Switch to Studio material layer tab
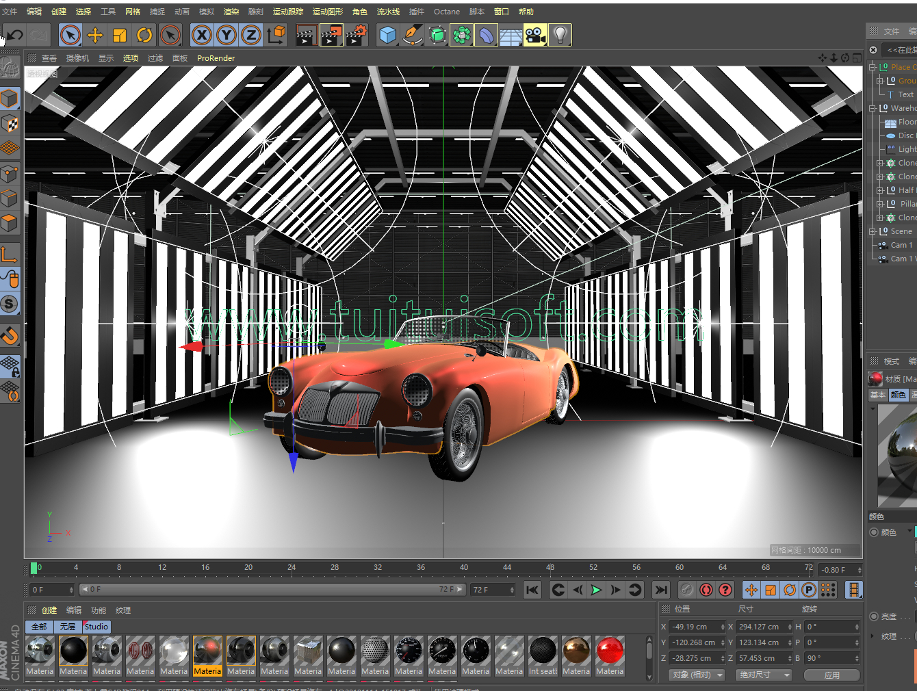Viewport: 917px width, 691px height. 96,627
